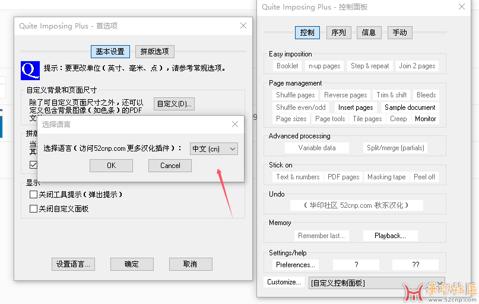This screenshot has height=304, width=479.
Task: Click the Playback button under Memory
Action: 390,236
